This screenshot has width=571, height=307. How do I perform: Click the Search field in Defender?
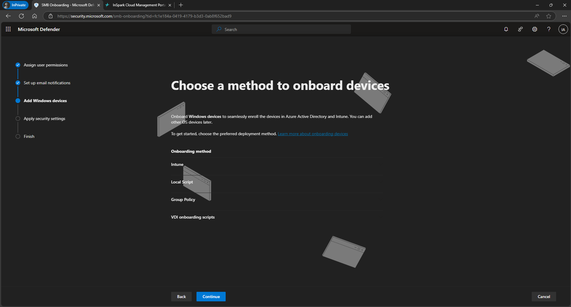[281, 29]
